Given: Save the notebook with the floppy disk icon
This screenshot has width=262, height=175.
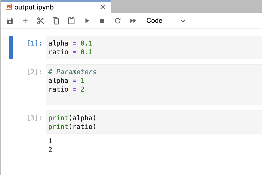Looking at the screenshot, I should point(10,21).
